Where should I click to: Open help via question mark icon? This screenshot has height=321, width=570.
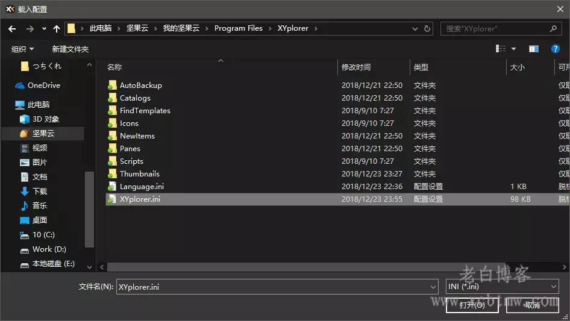tap(555, 49)
